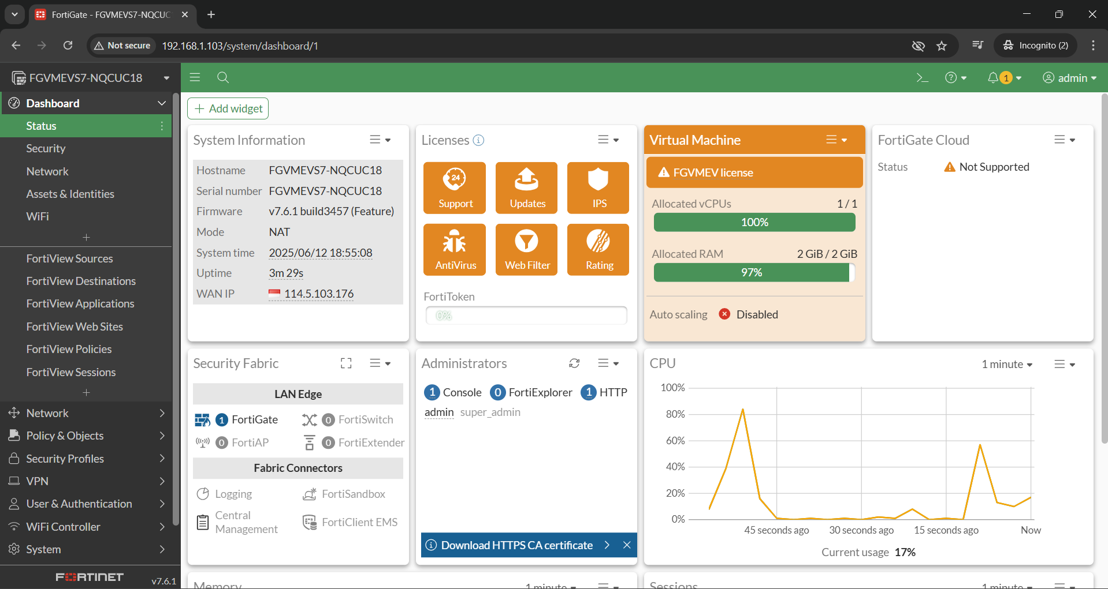Click the admin administrator entry
Screen dimensions: 1108x589
pos(439,412)
